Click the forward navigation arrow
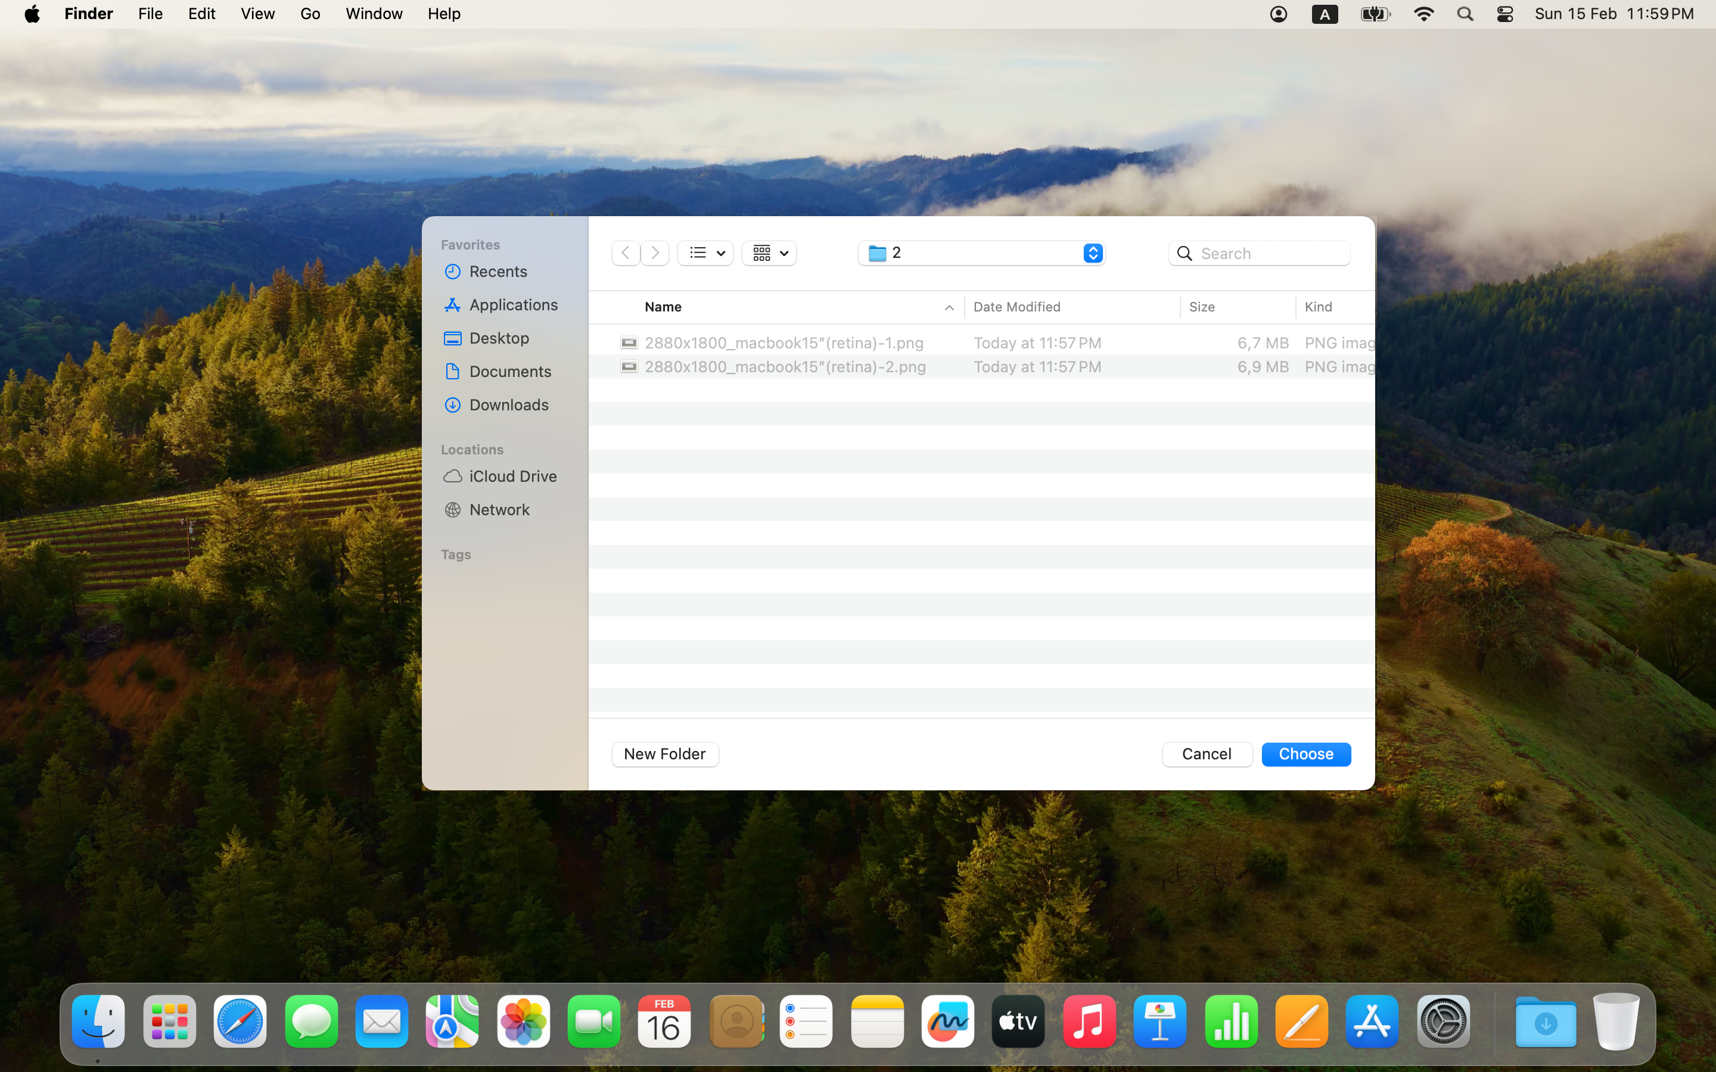Viewport: 1716px width, 1072px height. pos(655,253)
